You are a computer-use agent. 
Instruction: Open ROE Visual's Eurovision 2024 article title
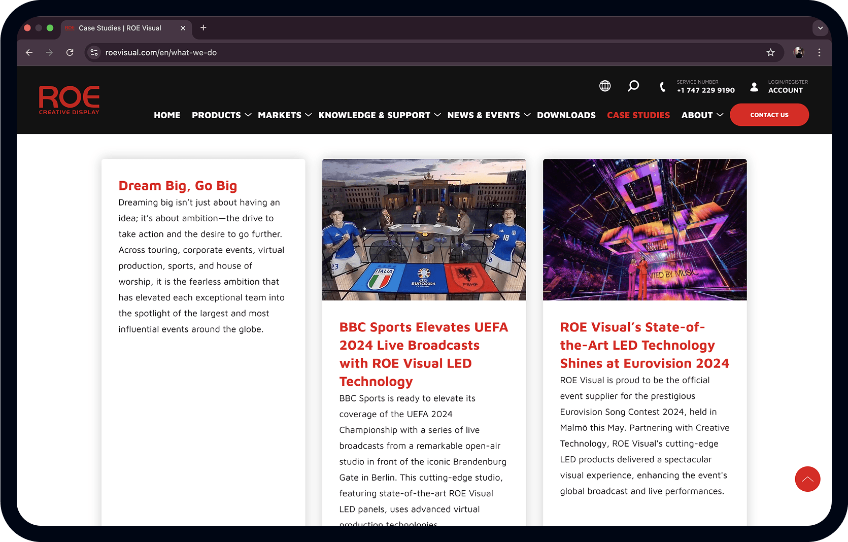point(645,345)
